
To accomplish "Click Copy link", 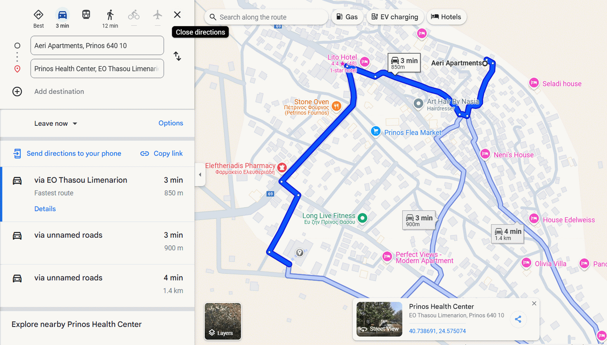I will (x=161, y=153).
